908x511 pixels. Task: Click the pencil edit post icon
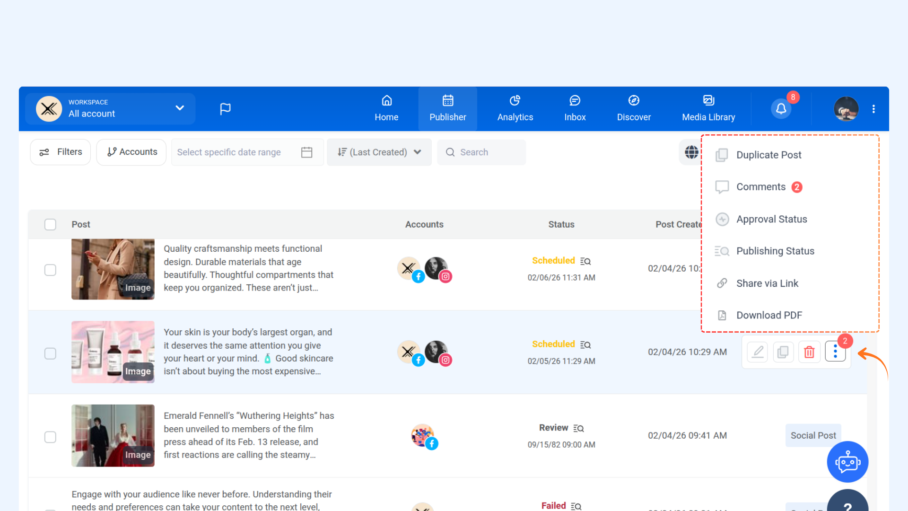(758, 352)
